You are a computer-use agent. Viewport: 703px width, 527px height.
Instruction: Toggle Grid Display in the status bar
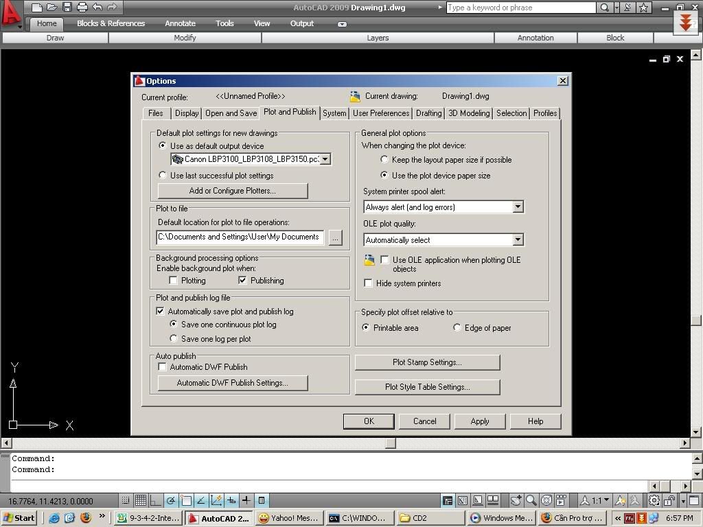[x=140, y=500]
